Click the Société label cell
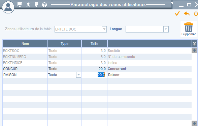 [x=150, y=51]
